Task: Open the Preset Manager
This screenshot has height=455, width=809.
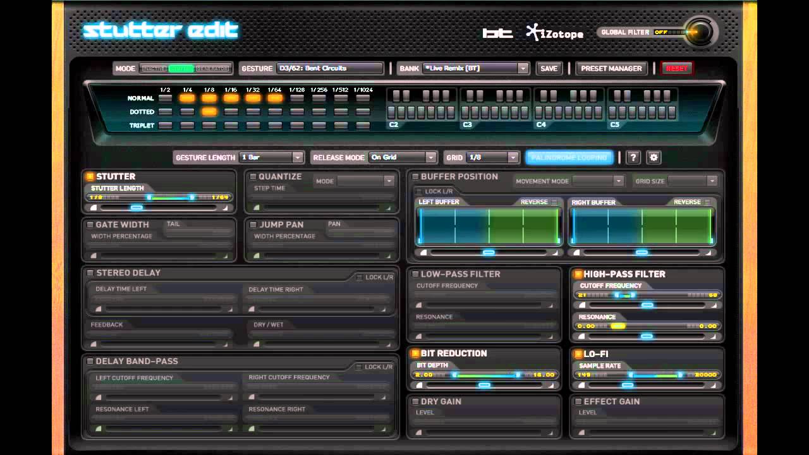Action: coord(611,68)
